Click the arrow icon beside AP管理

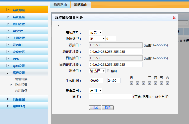tap(7, 31)
